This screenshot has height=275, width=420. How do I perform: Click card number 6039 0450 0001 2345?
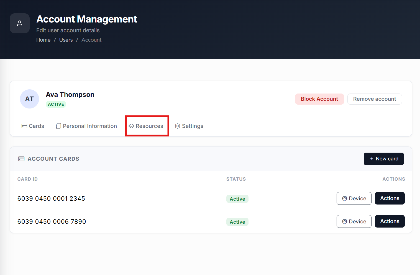pyautogui.click(x=51, y=199)
